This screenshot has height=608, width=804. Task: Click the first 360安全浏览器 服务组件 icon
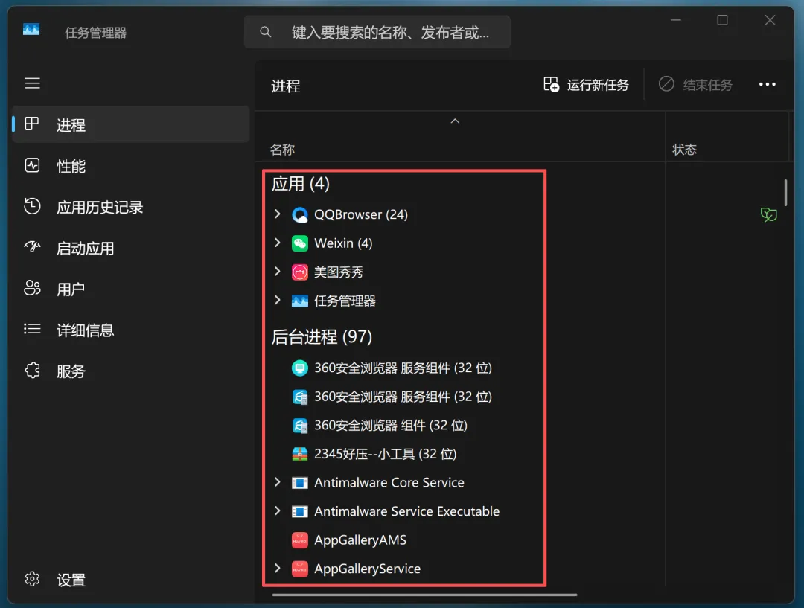click(300, 368)
